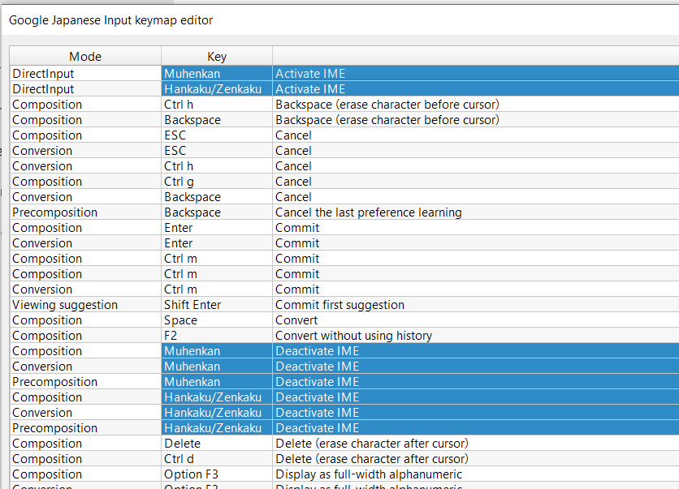This screenshot has height=489, width=679.
Task: Click the Conversion mode cell in the ESC row
Action: click(x=85, y=151)
